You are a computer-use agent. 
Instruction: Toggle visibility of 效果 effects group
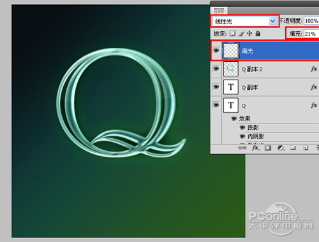234,118
